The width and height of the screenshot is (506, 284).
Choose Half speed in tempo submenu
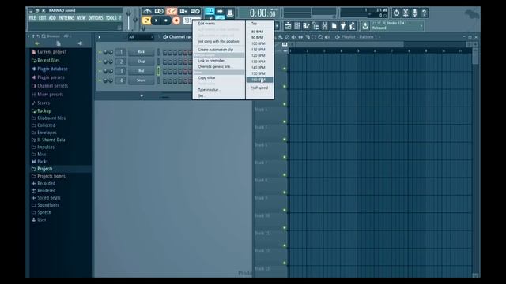(x=260, y=88)
